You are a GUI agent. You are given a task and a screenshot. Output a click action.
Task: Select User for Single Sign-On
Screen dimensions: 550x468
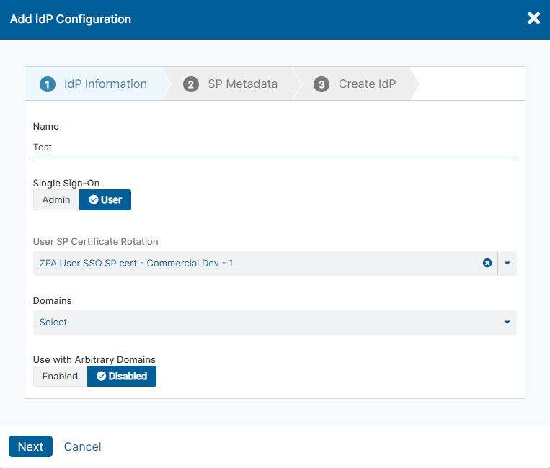tap(105, 200)
